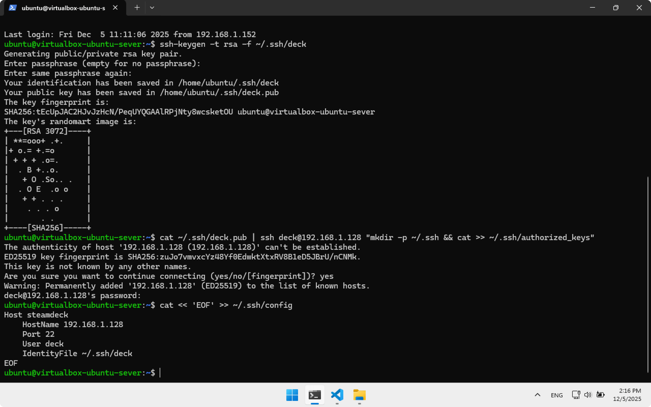
Task: Click the PowerShell icon on the terminal tab
Action: pyautogui.click(x=13, y=8)
